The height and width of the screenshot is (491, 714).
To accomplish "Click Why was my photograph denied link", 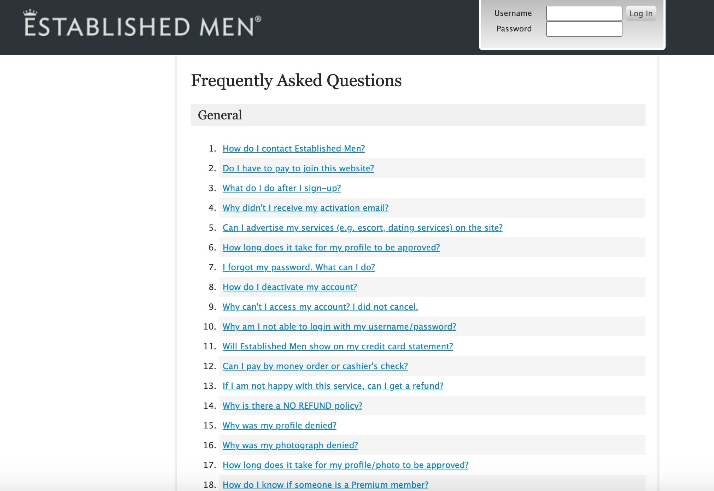I will pos(290,445).
